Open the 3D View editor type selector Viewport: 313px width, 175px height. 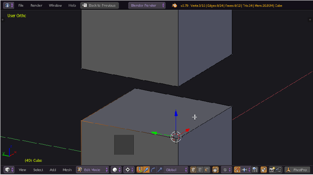pos(9,170)
